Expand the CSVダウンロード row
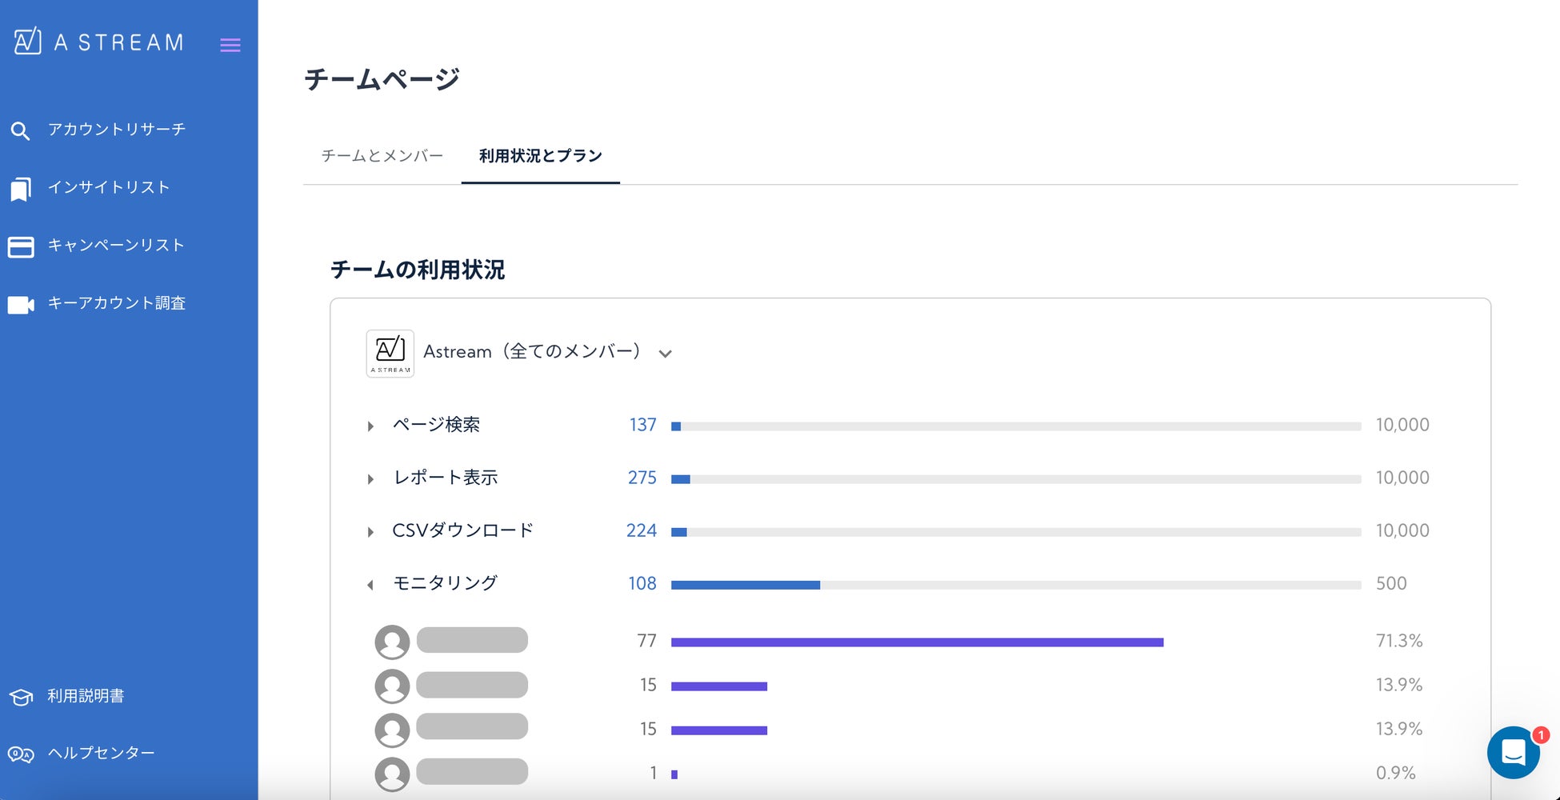The image size is (1560, 800). coord(370,532)
